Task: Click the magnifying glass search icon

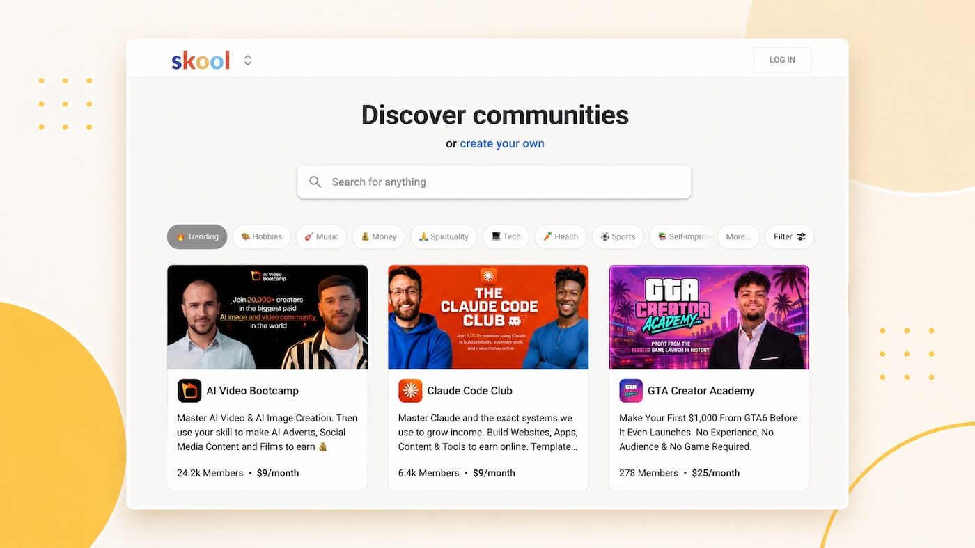Action: click(315, 182)
